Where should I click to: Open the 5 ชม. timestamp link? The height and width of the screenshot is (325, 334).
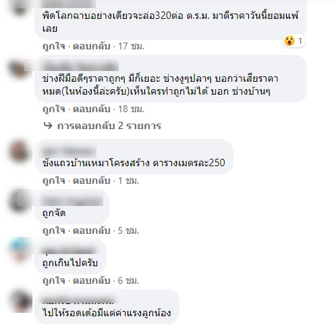(128, 230)
